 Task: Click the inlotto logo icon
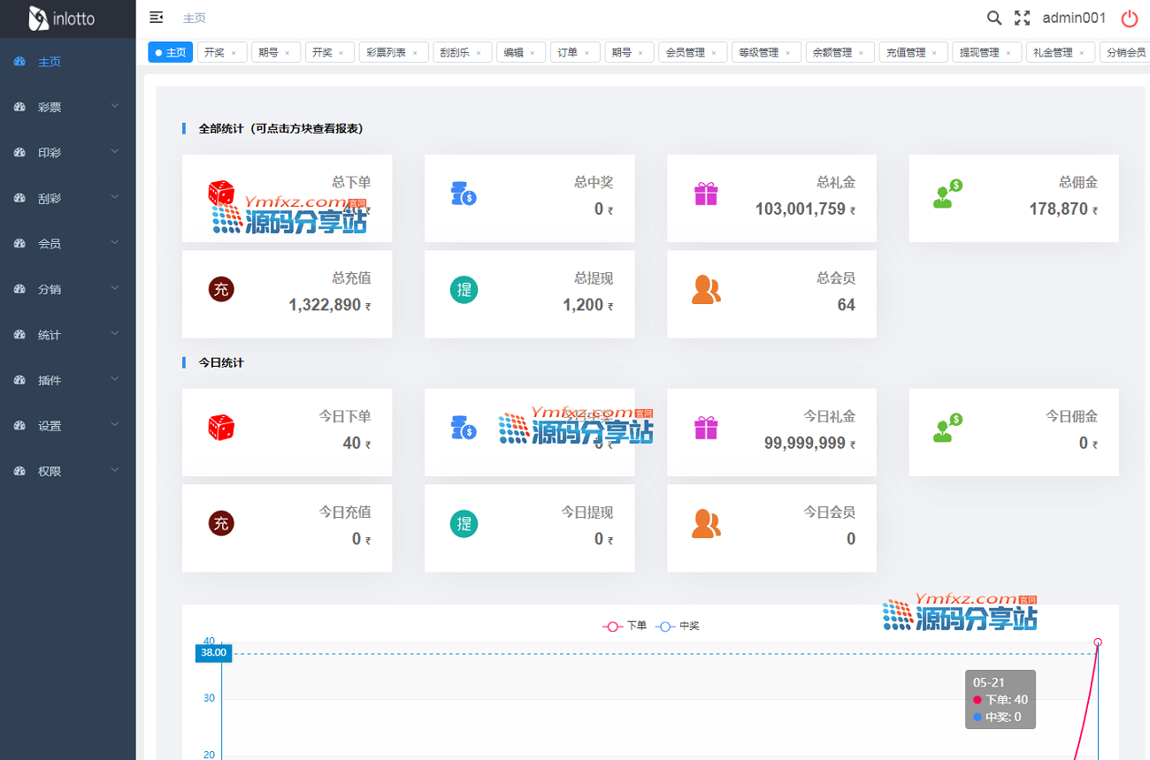click(x=39, y=19)
